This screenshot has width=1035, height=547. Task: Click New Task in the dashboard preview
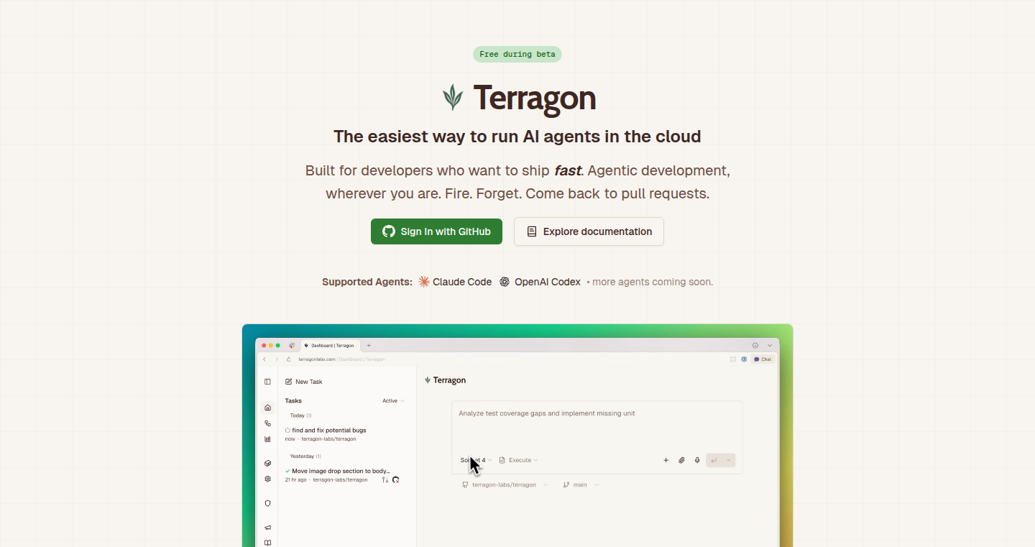pyautogui.click(x=304, y=382)
